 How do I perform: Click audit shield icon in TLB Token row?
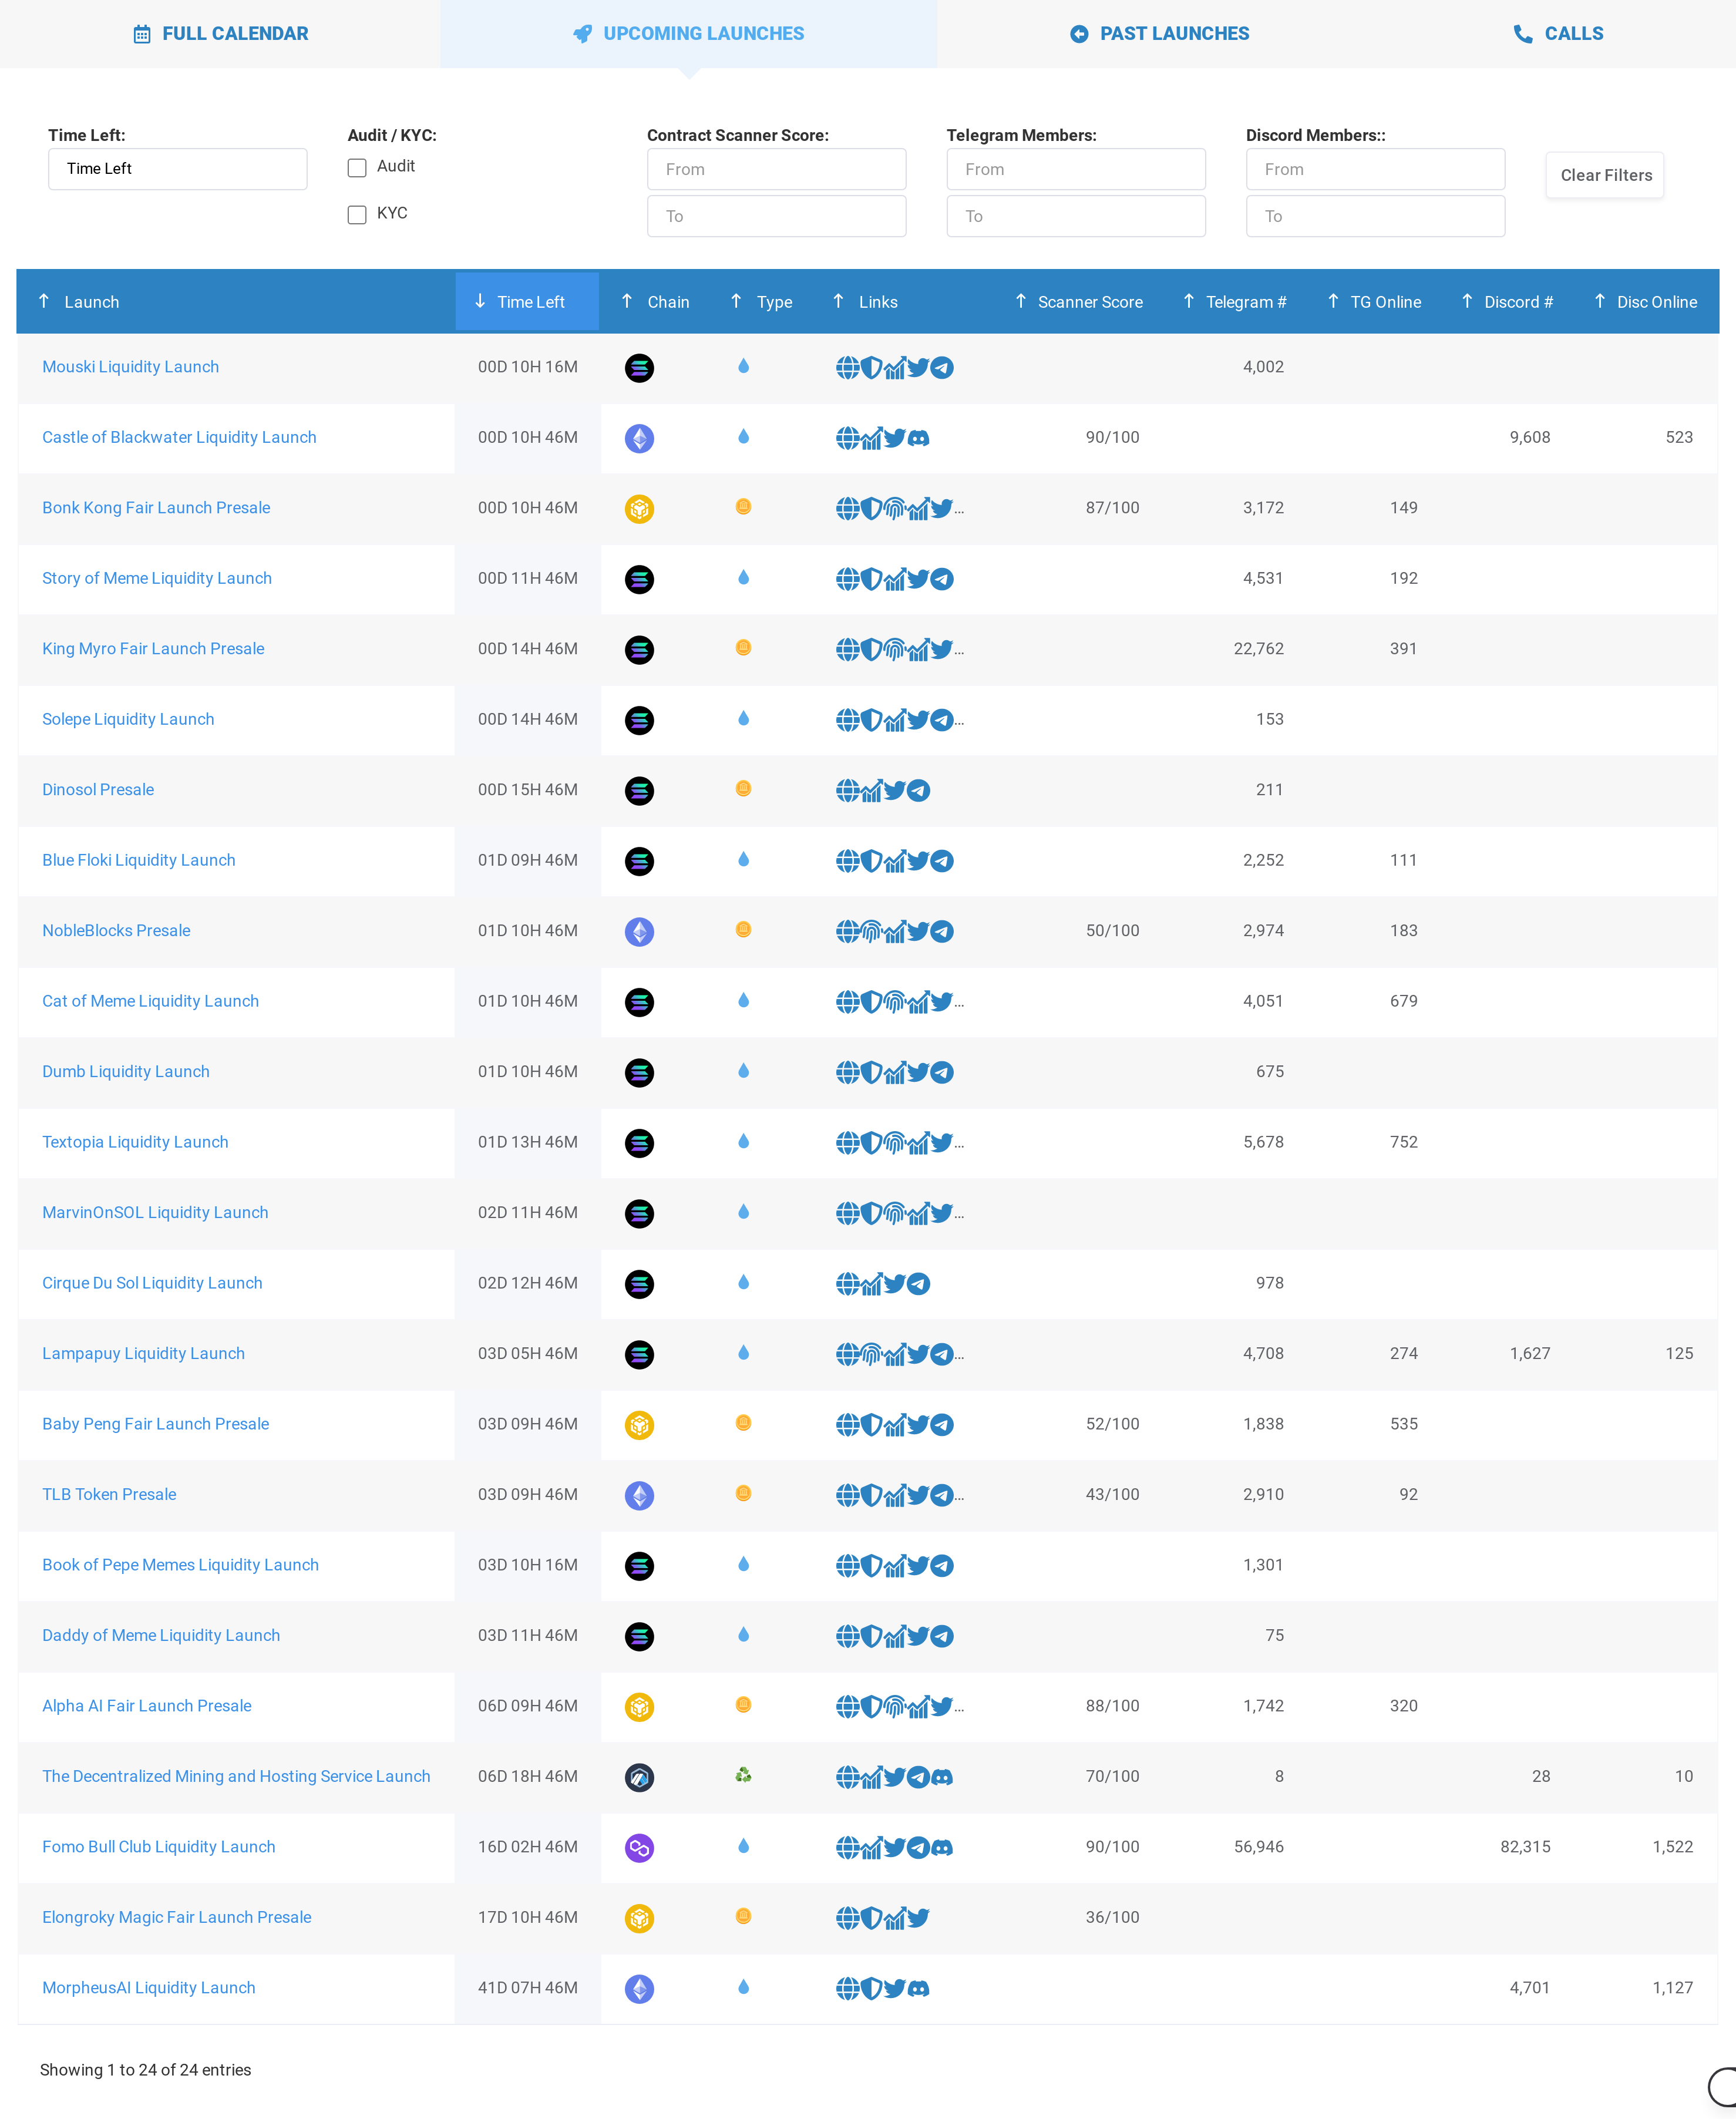click(x=871, y=1496)
